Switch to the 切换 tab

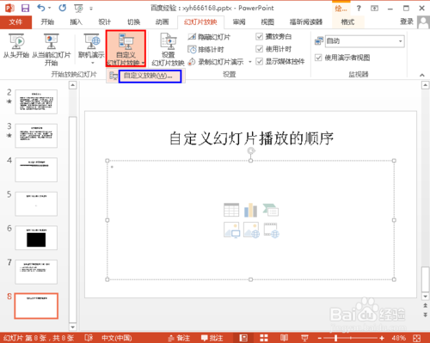(133, 21)
